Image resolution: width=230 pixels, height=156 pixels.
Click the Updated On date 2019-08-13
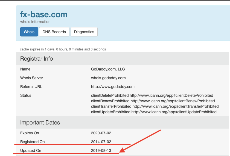pos(101,151)
